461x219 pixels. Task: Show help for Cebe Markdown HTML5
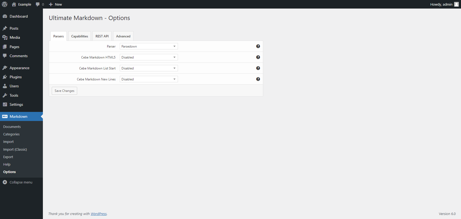click(258, 57)
